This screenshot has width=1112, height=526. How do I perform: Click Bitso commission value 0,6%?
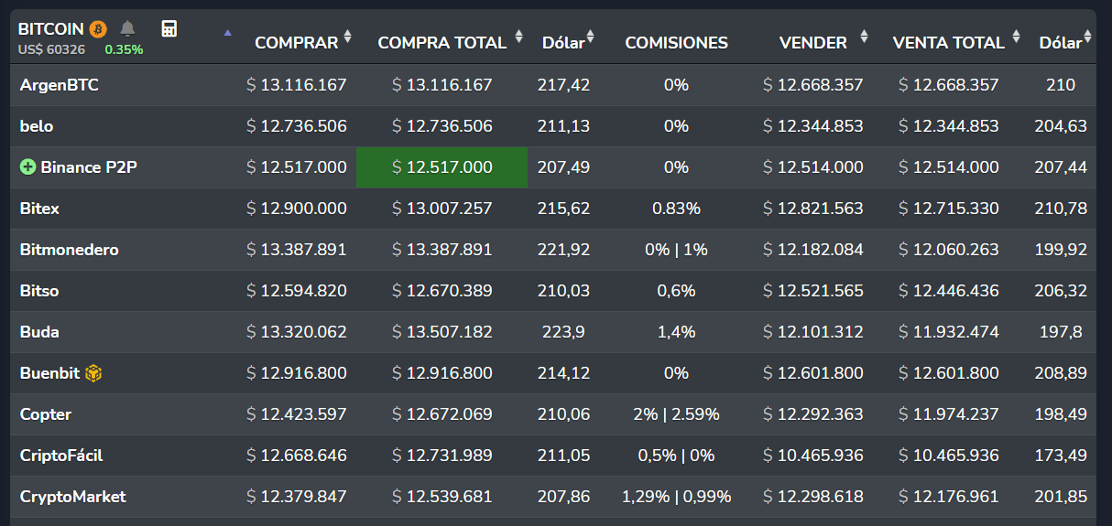pos(677,291)
